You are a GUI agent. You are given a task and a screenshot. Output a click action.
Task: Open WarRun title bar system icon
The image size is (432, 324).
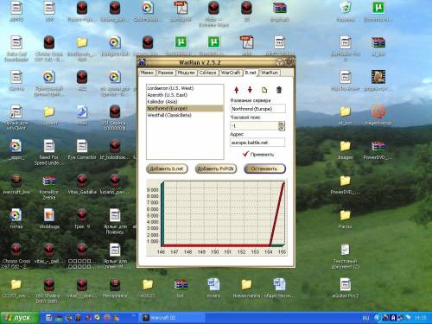[x=142, y=62]
